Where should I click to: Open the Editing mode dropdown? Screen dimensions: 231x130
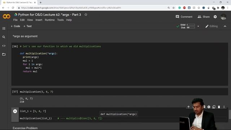click(x=212, y=26)
